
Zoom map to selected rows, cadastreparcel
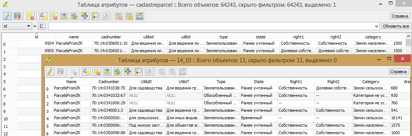coord(95,16)
